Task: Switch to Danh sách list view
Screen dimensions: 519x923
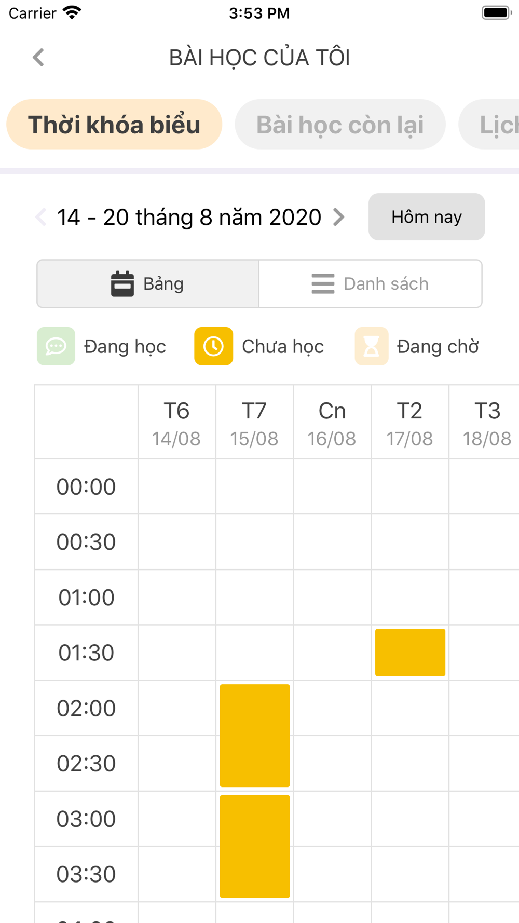Action: pos(371,284)
